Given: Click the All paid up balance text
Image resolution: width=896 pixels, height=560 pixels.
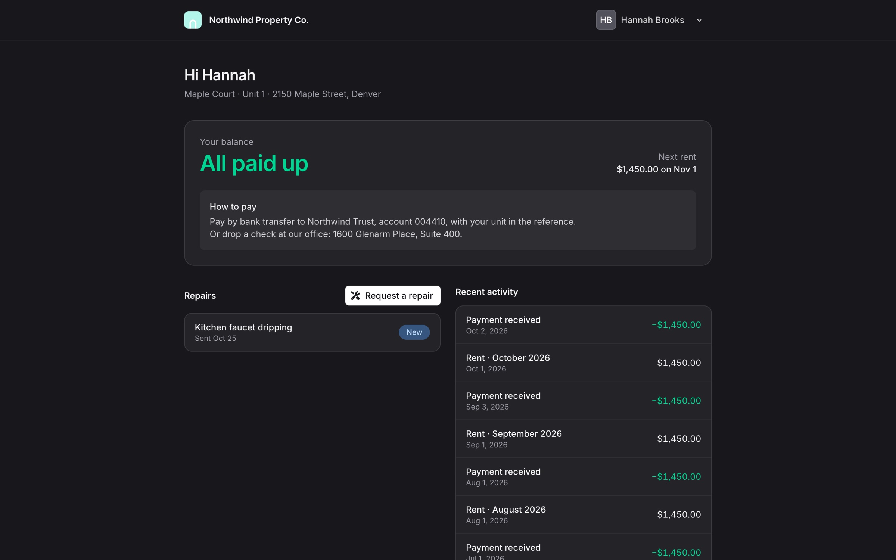Looking at the screenshot, I should 254,164.
